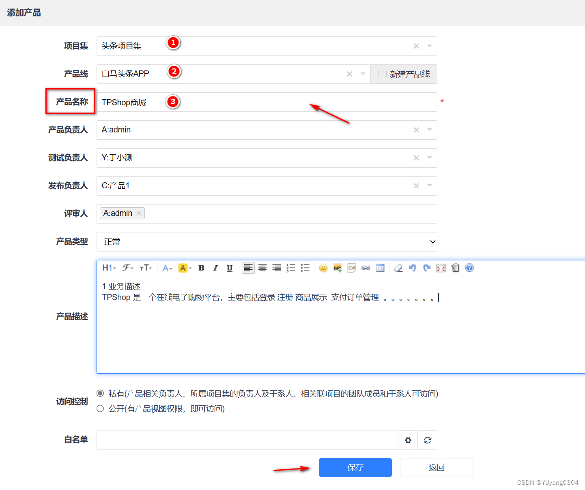Open the editor help icon
The width and height of the screenshot is (585, 490).
(469, 268)
